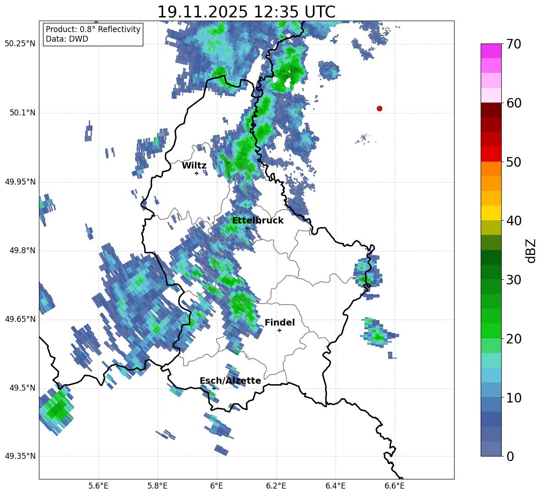
Task: Click the latitude label '49.35°N'
Action: [21, 456]
